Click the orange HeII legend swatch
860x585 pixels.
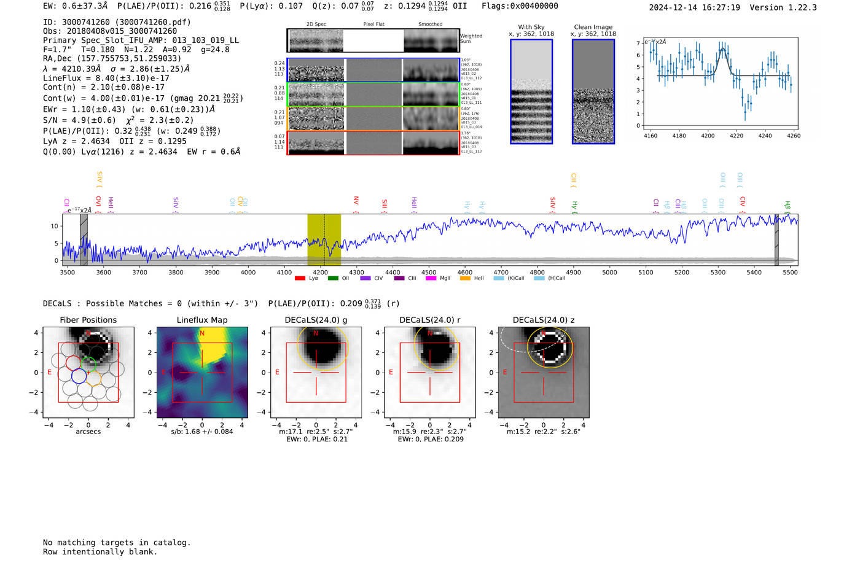(465, 278)
